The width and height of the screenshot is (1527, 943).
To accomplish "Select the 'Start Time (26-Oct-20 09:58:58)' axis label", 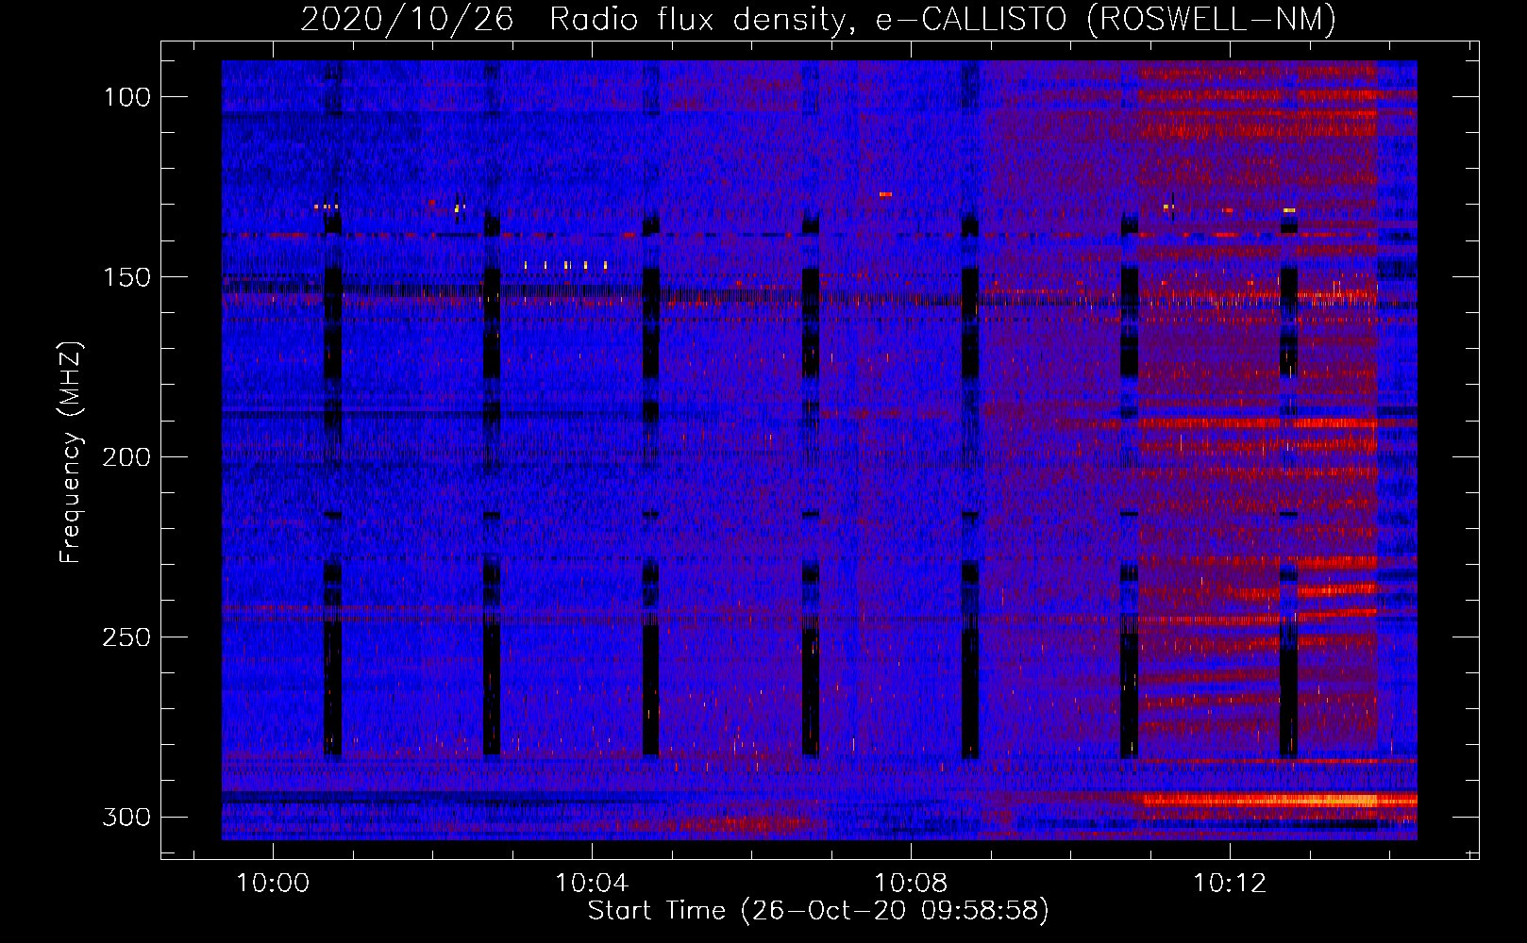I will point(818,911).
